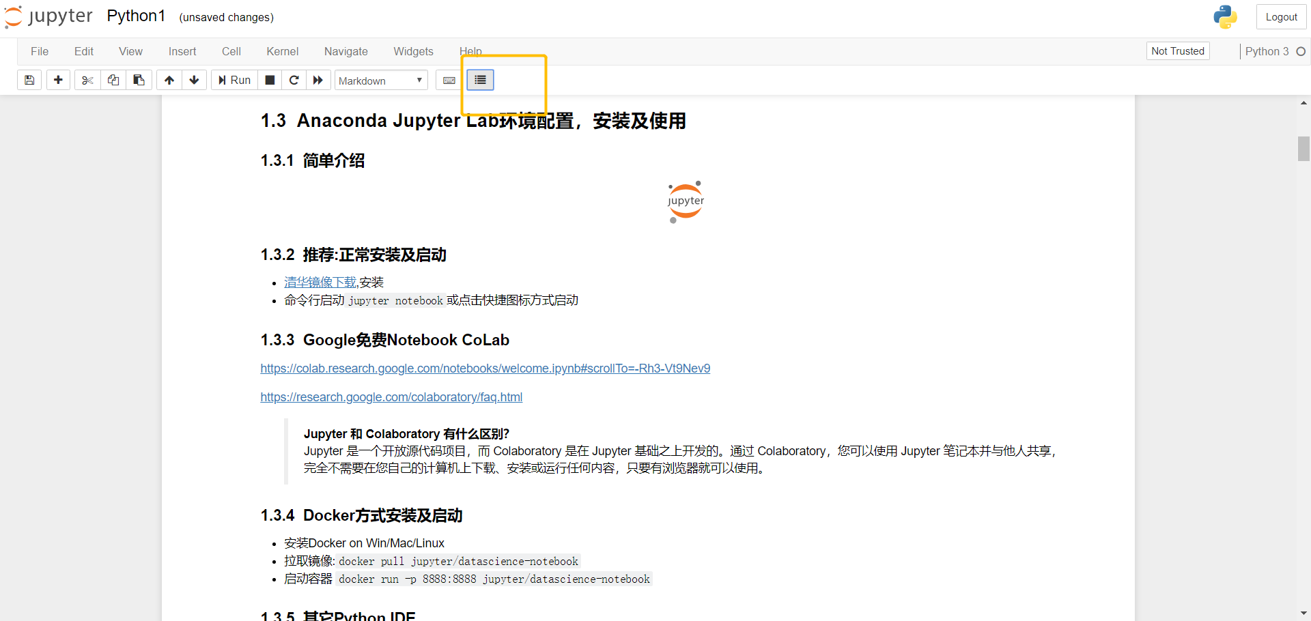Image resolution: width=1311 pixels, height=621 pixels.
Task: Move selected cell up arrow
Action: coord(169,81)
